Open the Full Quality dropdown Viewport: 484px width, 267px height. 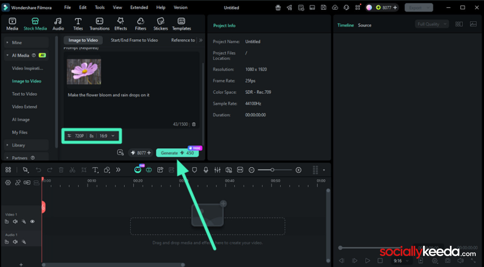tap(432, 24)
